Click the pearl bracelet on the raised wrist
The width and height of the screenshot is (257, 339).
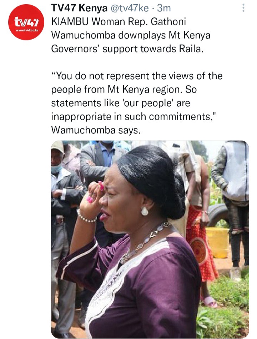86,217
